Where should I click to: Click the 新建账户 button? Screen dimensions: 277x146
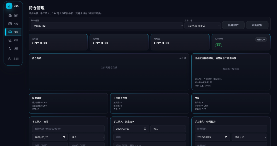coord(233,25)
